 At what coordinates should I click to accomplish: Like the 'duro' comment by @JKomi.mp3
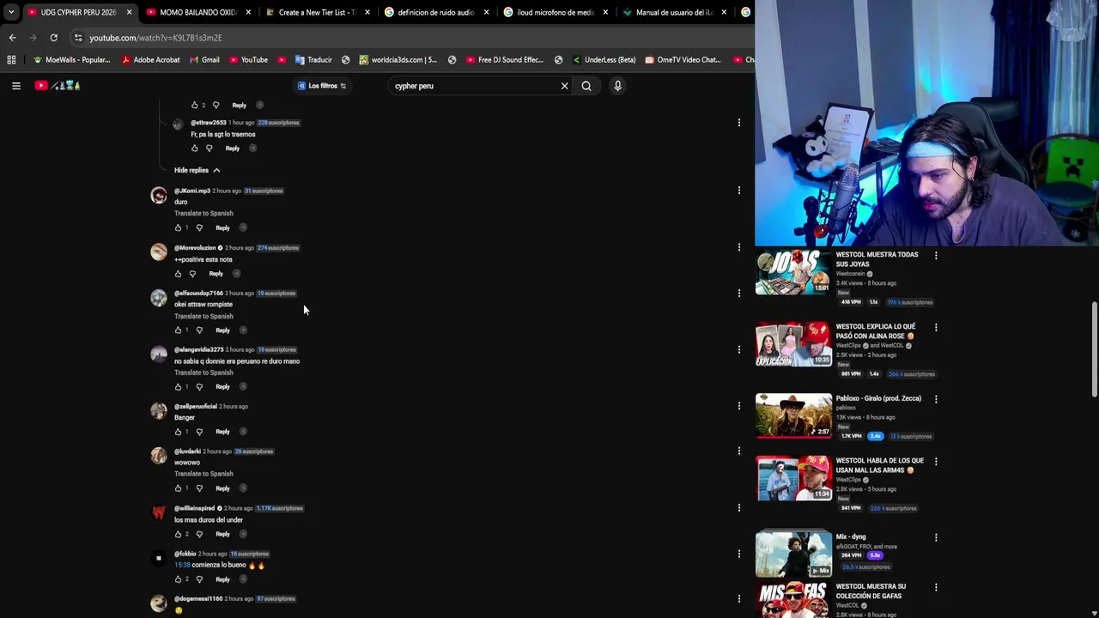click(179, 228)
